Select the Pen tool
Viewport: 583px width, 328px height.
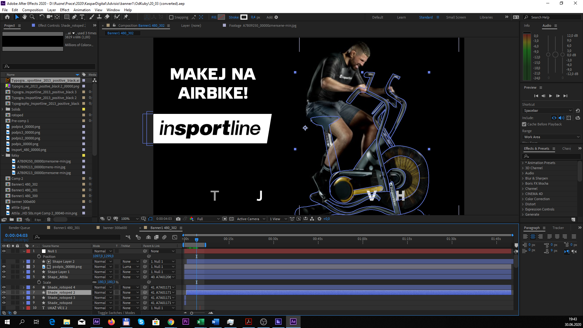[74, 17]
